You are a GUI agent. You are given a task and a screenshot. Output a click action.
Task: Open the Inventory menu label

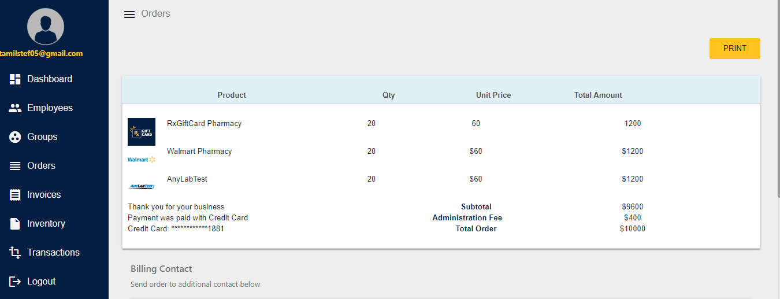tap(46, 224)
